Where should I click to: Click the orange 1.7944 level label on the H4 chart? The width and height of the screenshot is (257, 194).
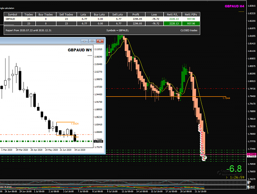pos(226,98)
